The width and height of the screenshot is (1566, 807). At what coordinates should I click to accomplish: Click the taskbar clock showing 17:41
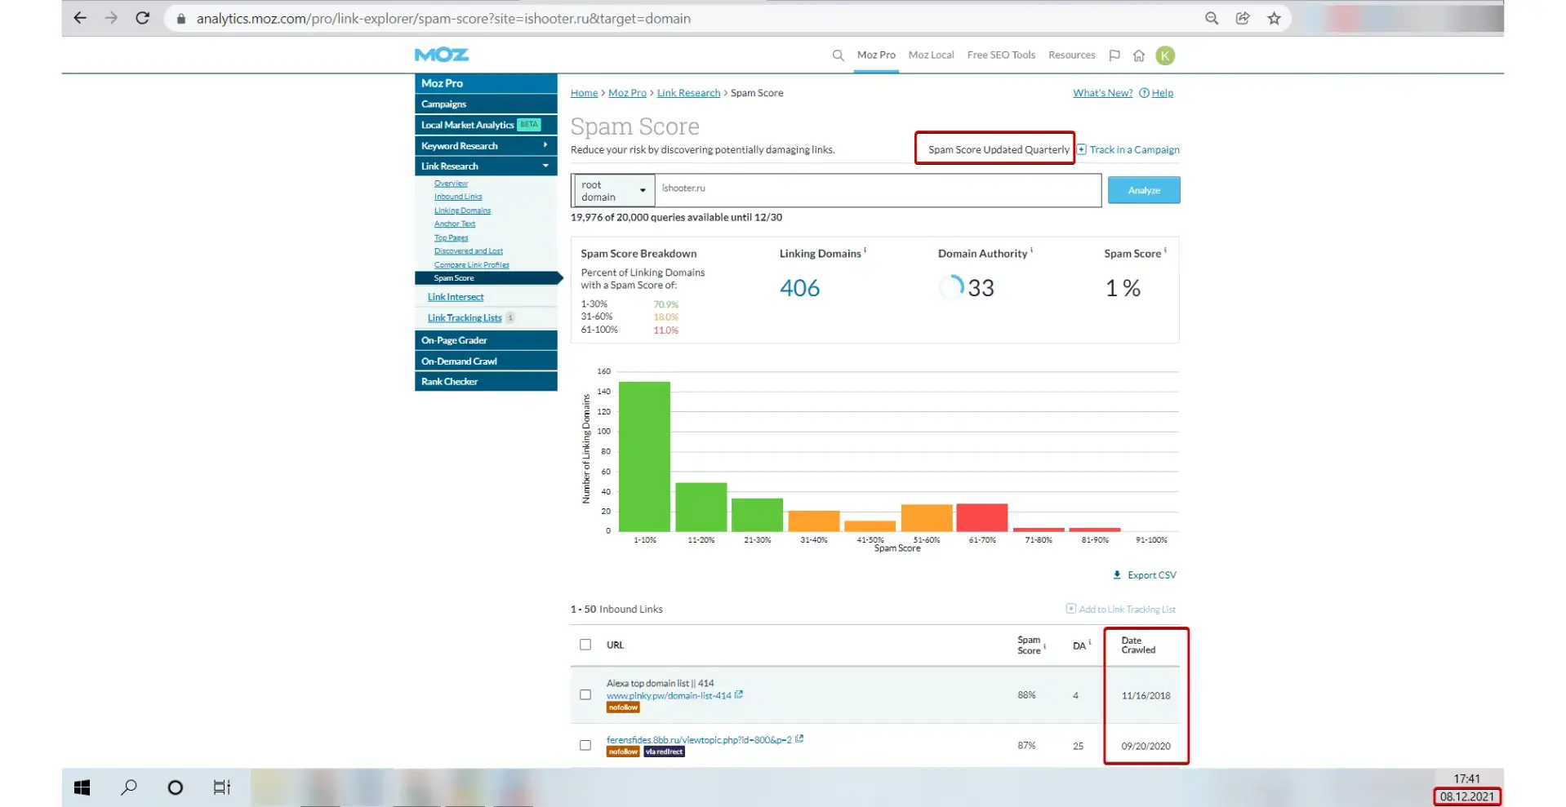[1466, 779]
